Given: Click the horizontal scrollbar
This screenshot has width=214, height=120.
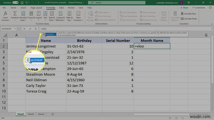Looking at the screenshot, I should pyautogui.click(x=161, y=114).
